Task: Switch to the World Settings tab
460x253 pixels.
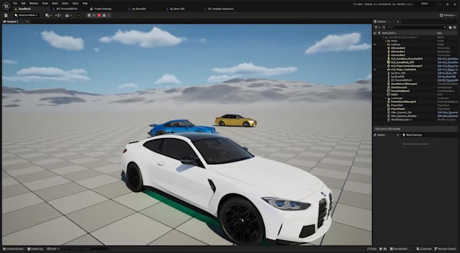Action: (x=412, y=135)
